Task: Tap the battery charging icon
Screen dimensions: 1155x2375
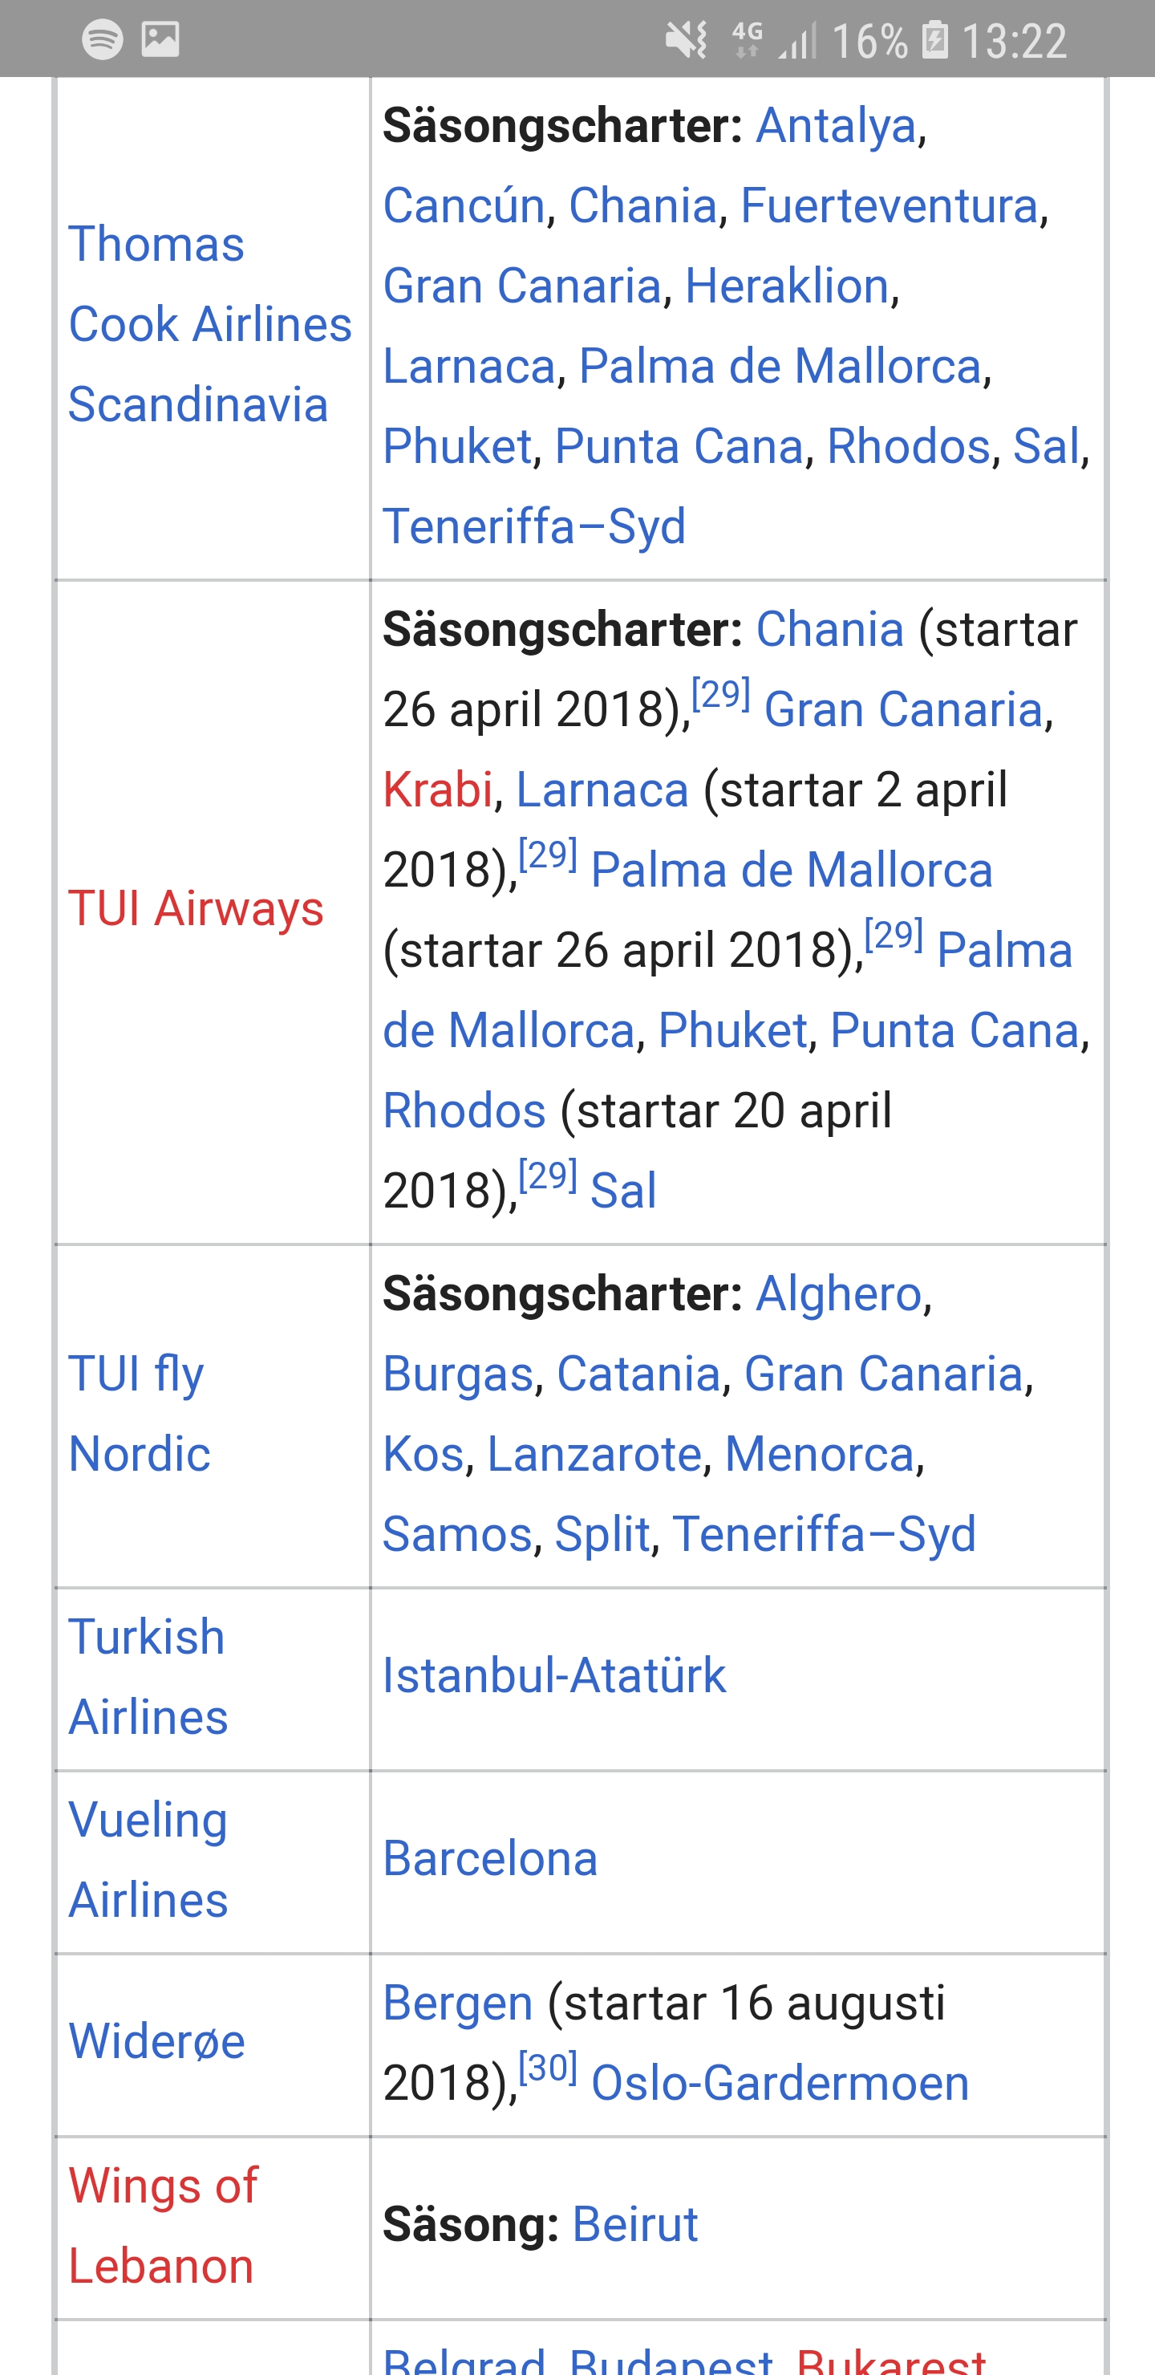Action: [x=934, y=39]
